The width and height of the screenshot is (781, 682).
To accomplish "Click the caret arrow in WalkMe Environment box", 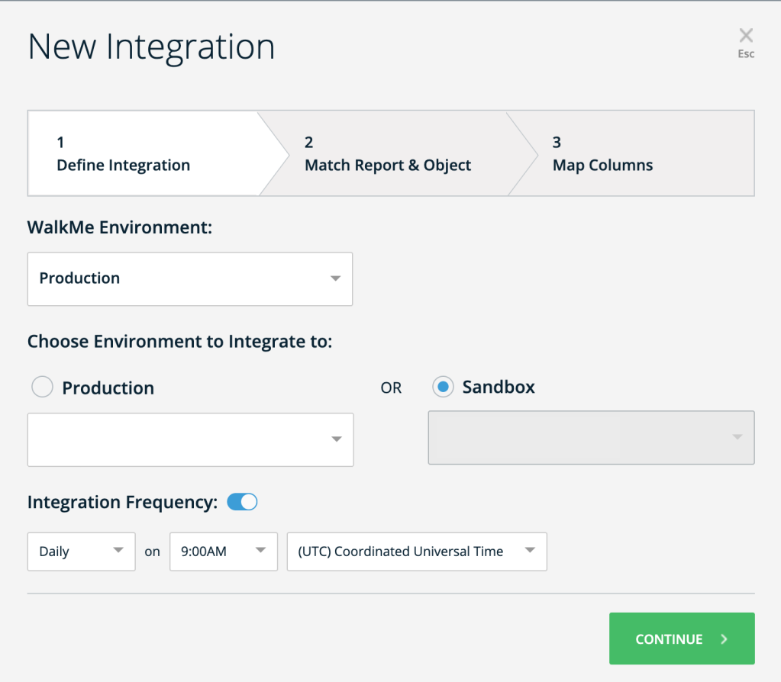I will point(335,279).
